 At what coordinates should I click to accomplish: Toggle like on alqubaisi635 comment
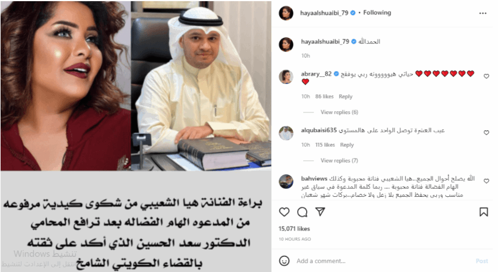coord(486,133)
